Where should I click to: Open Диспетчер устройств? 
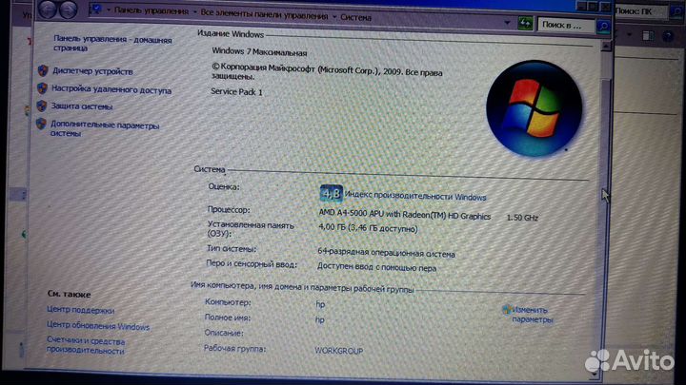[92, 70]
